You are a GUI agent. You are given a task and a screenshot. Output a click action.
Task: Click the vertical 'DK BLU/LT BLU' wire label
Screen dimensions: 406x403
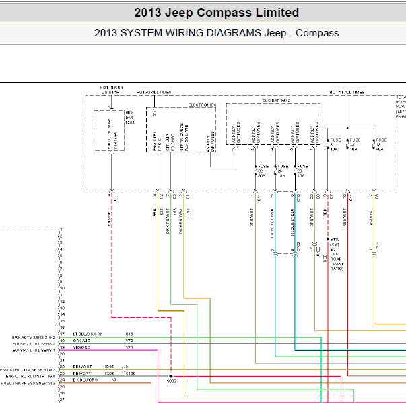(x=292, y=223)
